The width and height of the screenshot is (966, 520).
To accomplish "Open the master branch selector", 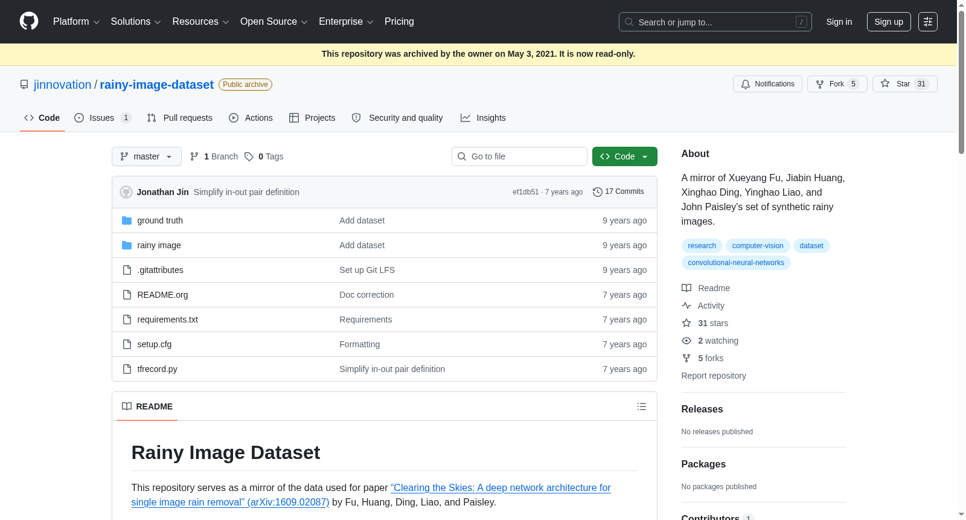I will (147, 156).
